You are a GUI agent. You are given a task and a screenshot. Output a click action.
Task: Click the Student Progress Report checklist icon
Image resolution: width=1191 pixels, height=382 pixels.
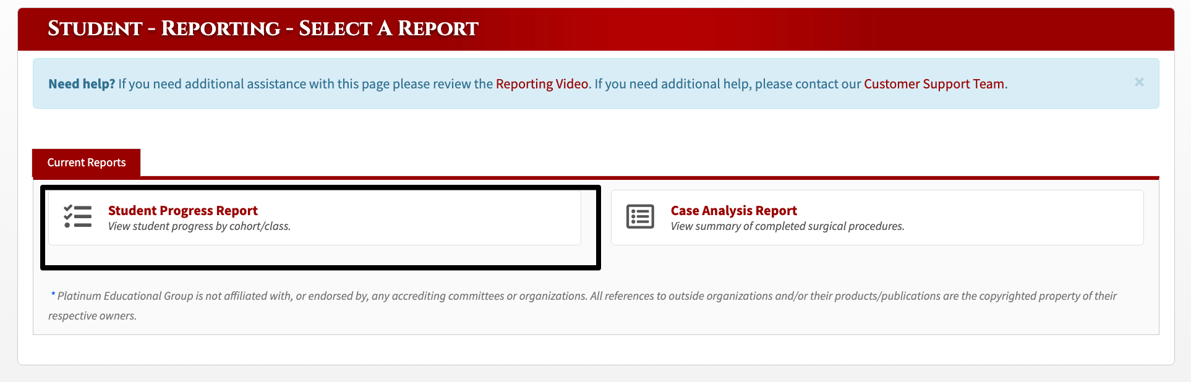point(78,216)
